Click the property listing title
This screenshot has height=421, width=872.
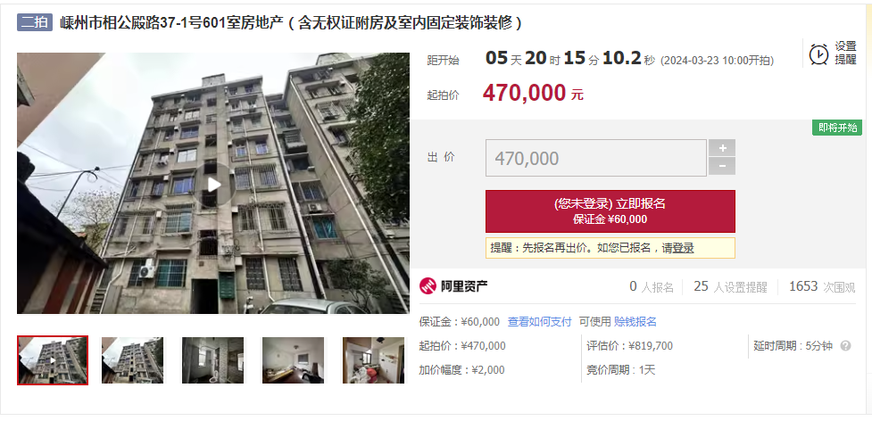click(291, 23)
